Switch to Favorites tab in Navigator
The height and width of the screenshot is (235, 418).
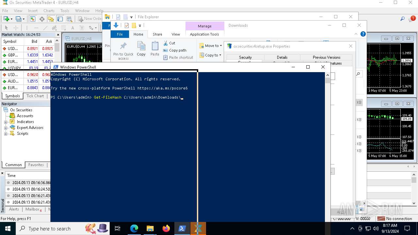point(36,165)
